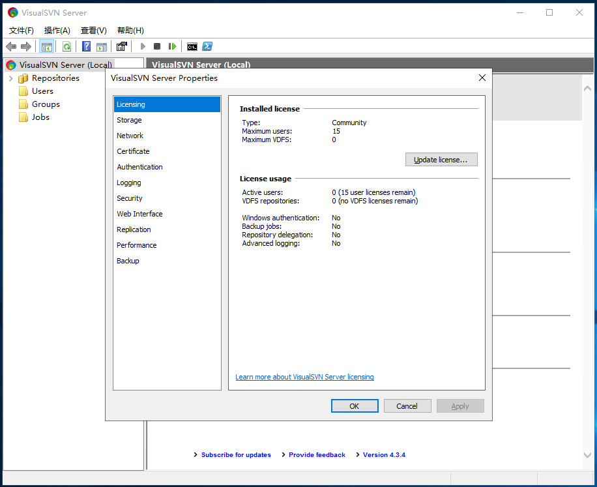Select the Authentication properties page
Viewport: 597px width, 487px height.
[167, 167]
